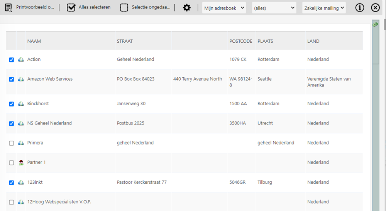
Task: Click the name Amazon Web Services
Action: (50, 79)
